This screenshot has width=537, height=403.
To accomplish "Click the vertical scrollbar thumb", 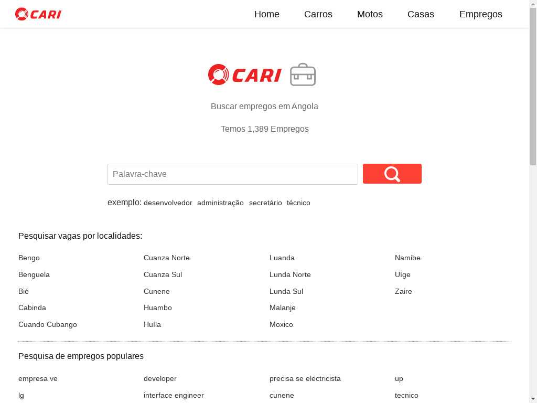I will [x=533, y=86].
